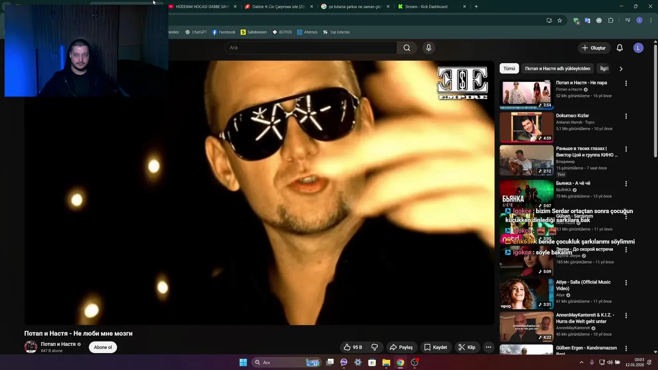Screen dimensions: 658x370
Task: Open AnnenMayKantereit Hurra die Welt thumbnail
Action: coord(526,326)
